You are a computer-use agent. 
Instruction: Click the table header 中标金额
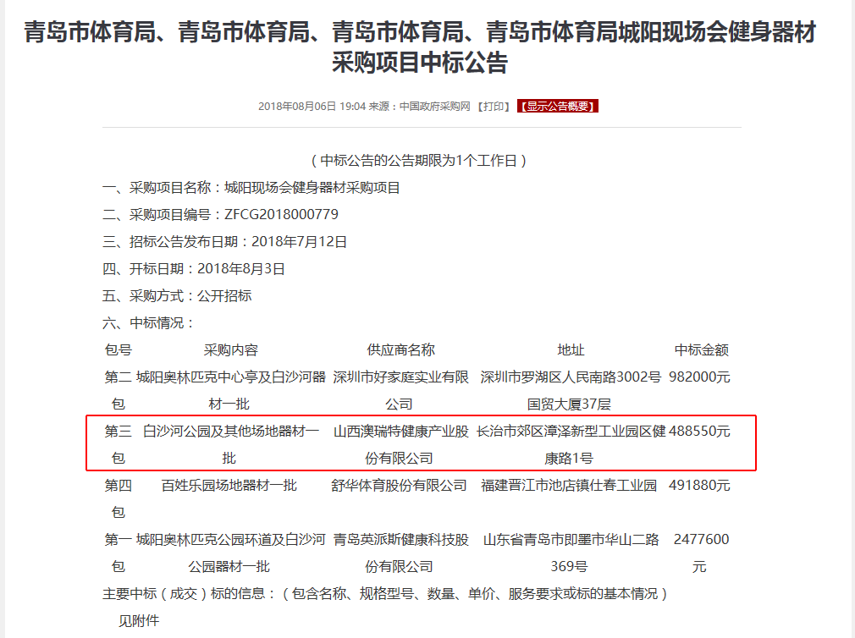pos(701,349)
